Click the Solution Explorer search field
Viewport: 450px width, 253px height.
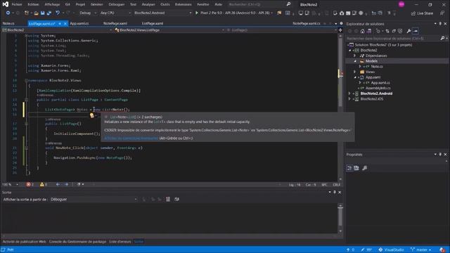pyautogui.click(x=392, y=38)
